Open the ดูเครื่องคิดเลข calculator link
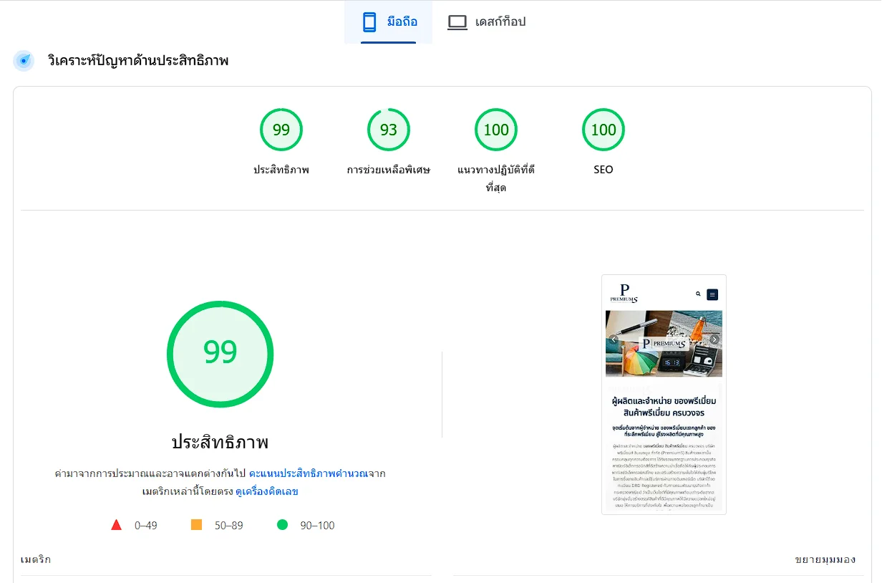The height and width of the screenshot is (583, 882). pyautogui.click(x=266, y=492)
